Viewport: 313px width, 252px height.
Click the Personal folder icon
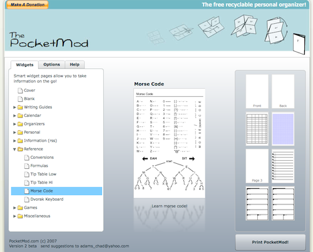pyautogui.click(x=20, y=133)
